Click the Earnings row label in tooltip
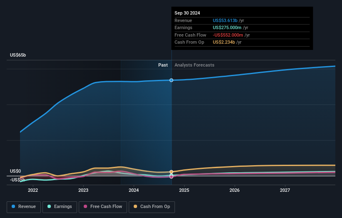This screenshot has height=218, width=342. 183,27
